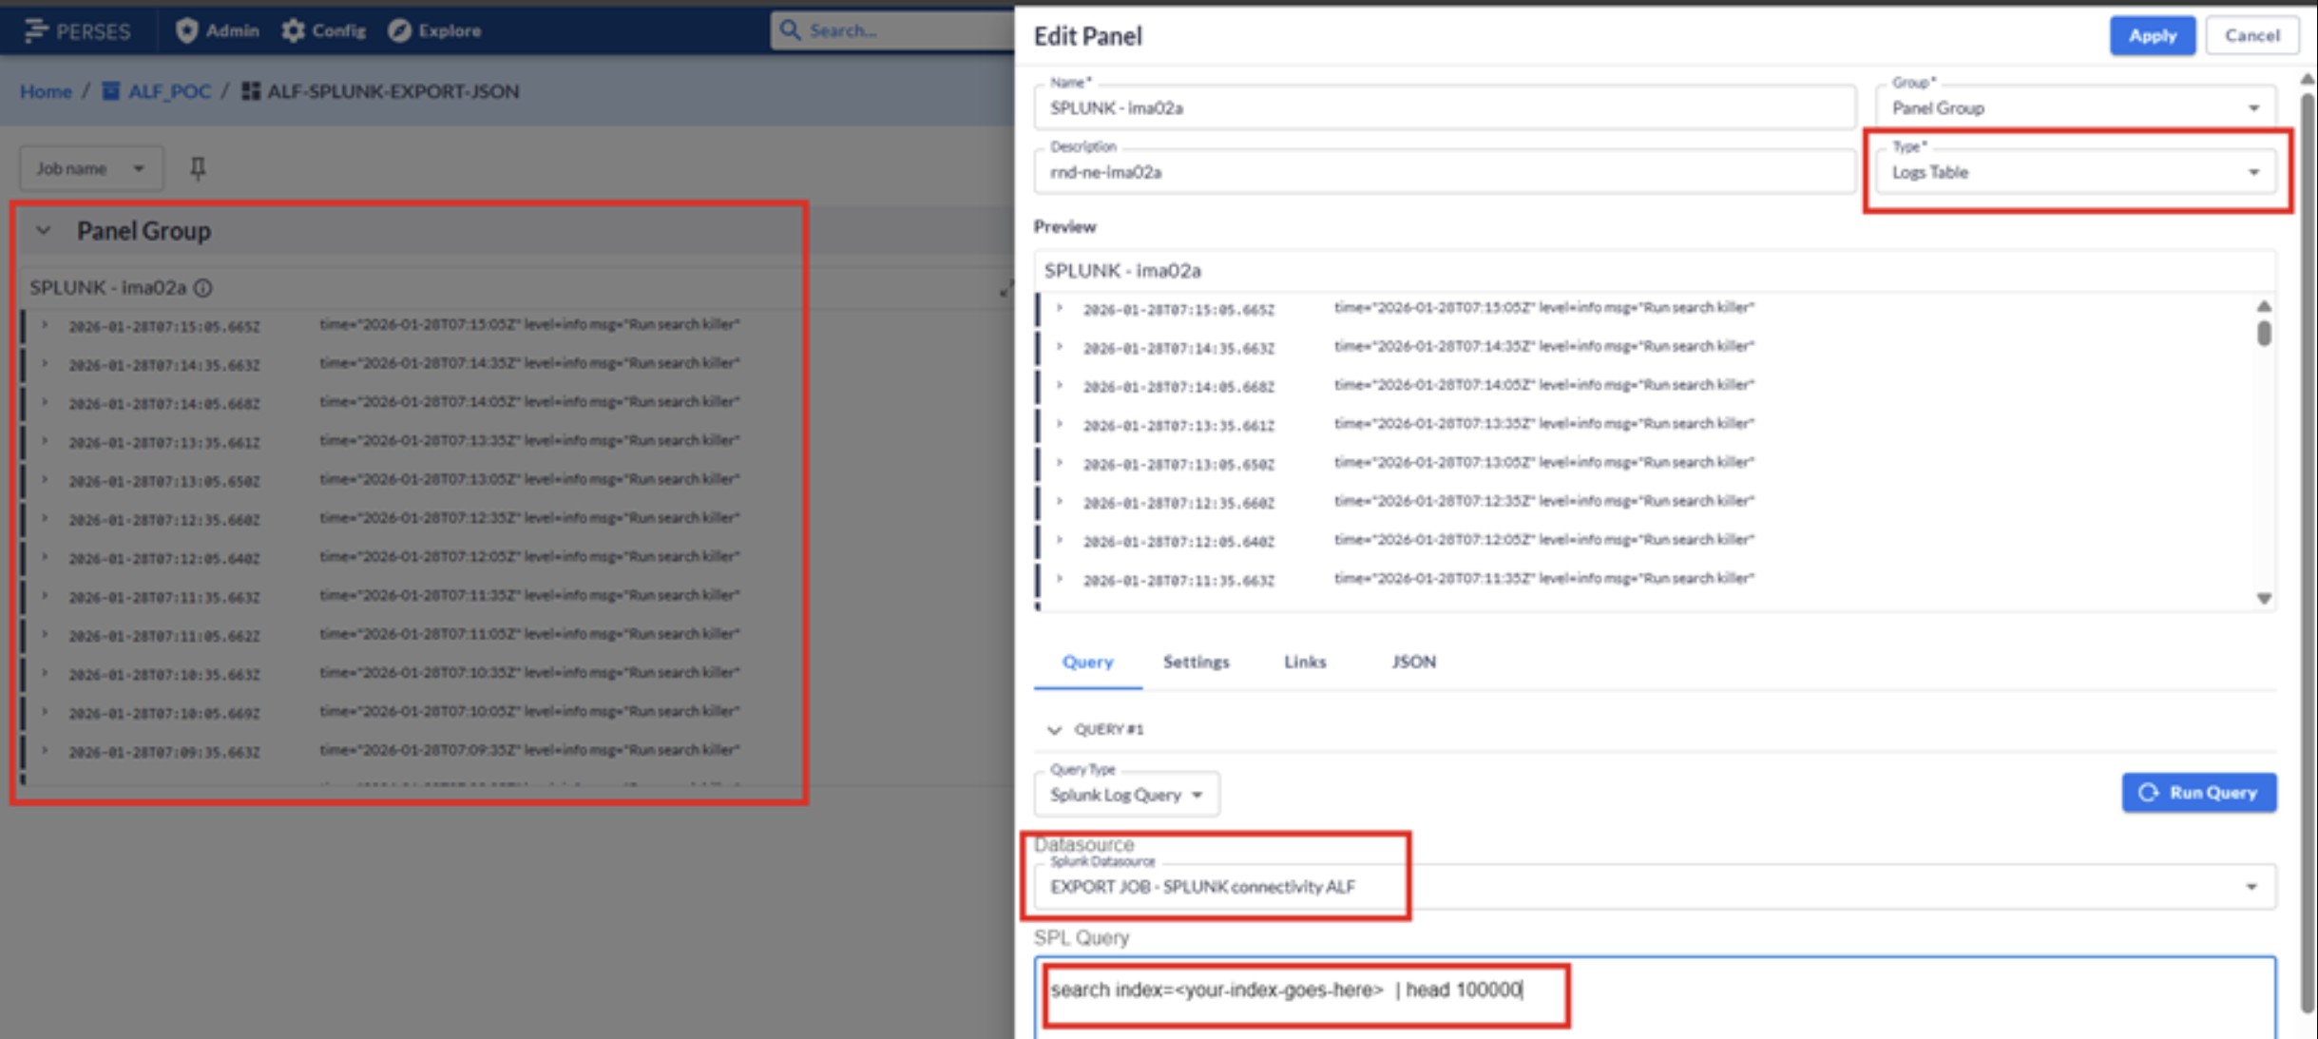
Task: Open the Admin menu
Action: [218, 31]
